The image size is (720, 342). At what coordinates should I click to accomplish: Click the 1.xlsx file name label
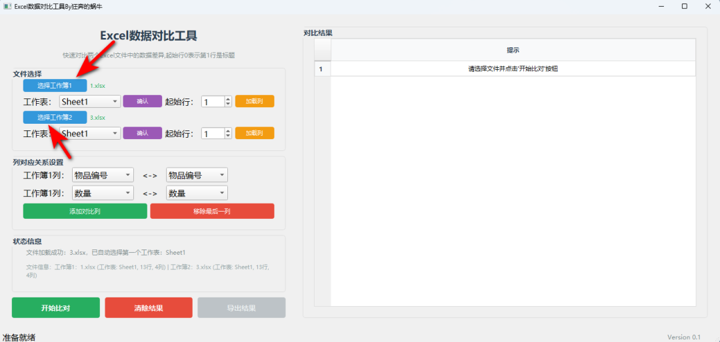(97, 86)
